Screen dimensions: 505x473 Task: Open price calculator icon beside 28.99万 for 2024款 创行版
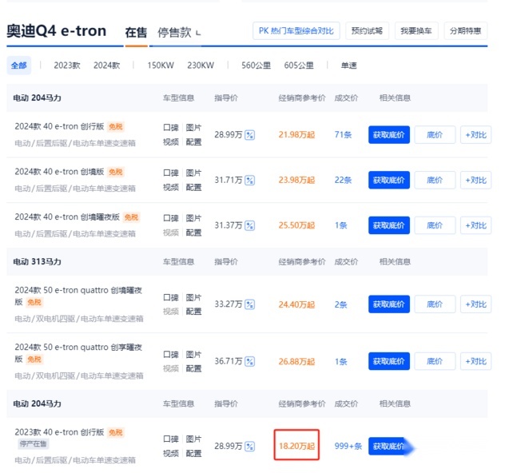pos(249,135)
